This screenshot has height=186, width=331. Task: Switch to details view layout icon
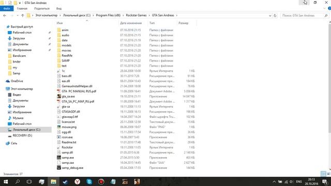(x=323, y=174)
